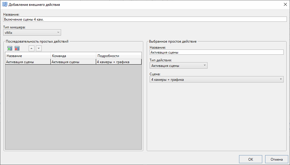This screenshot has height=165, width=290.
Task: Select the Активация сцены row name cell
Action: point(28,62)
